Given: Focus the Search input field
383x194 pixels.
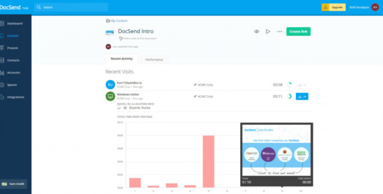Looking at the screenshot, I should 71,7.
